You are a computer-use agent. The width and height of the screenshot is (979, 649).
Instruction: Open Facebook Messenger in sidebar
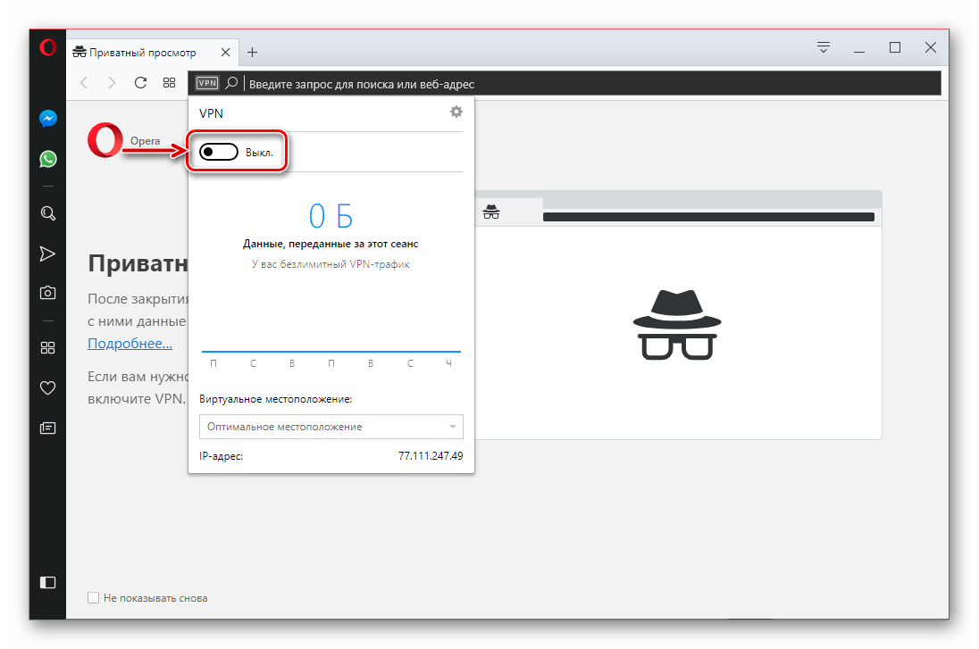[48, 119]
